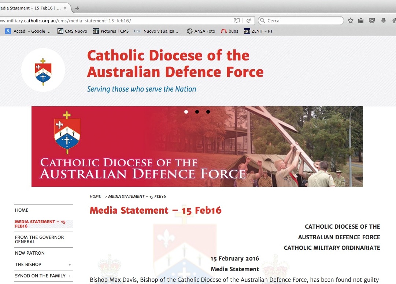Click the HOME breadcrumb link

pos(95,197)
